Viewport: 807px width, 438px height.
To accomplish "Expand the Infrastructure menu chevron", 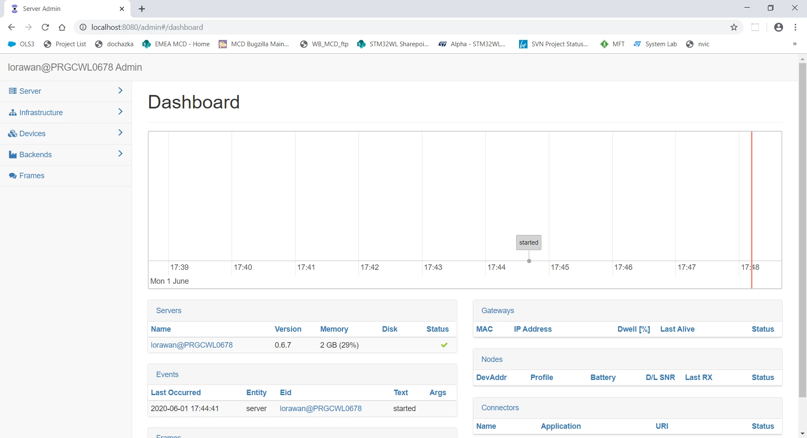I will pos(120,112).
